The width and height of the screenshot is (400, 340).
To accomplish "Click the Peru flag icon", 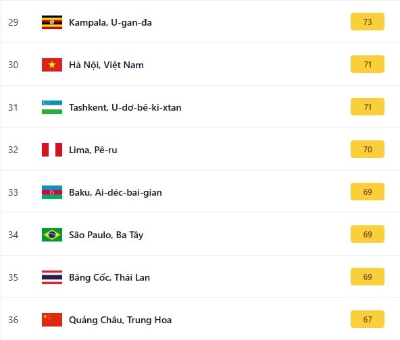I will click(x=52, y=150).
